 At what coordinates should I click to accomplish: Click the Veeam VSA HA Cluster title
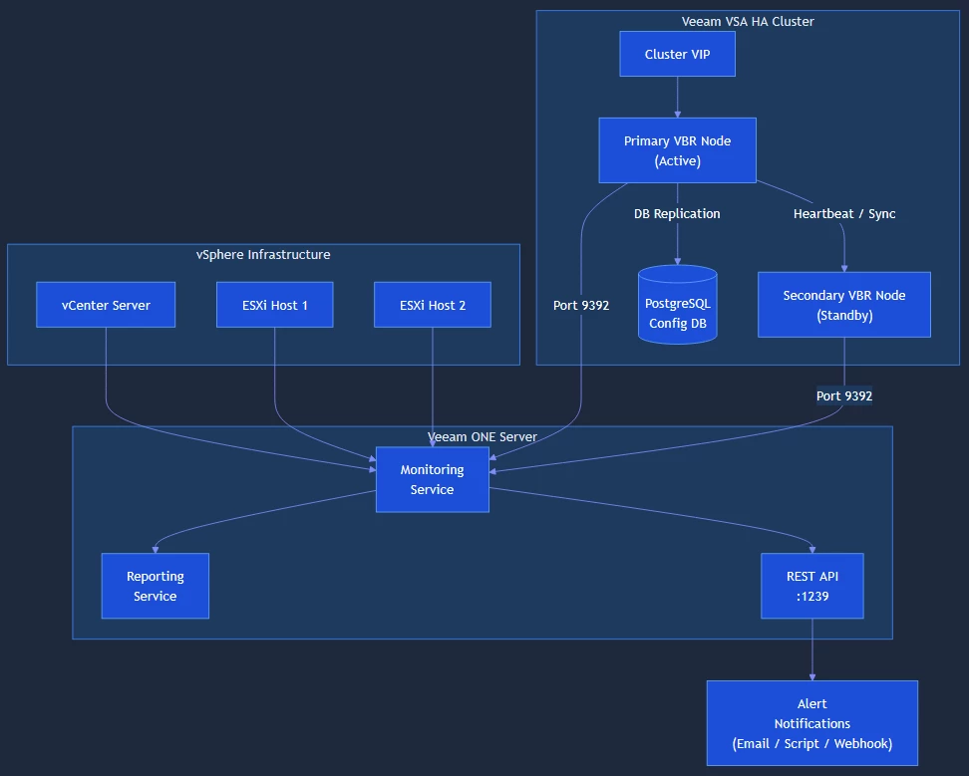tap(748, 22)
